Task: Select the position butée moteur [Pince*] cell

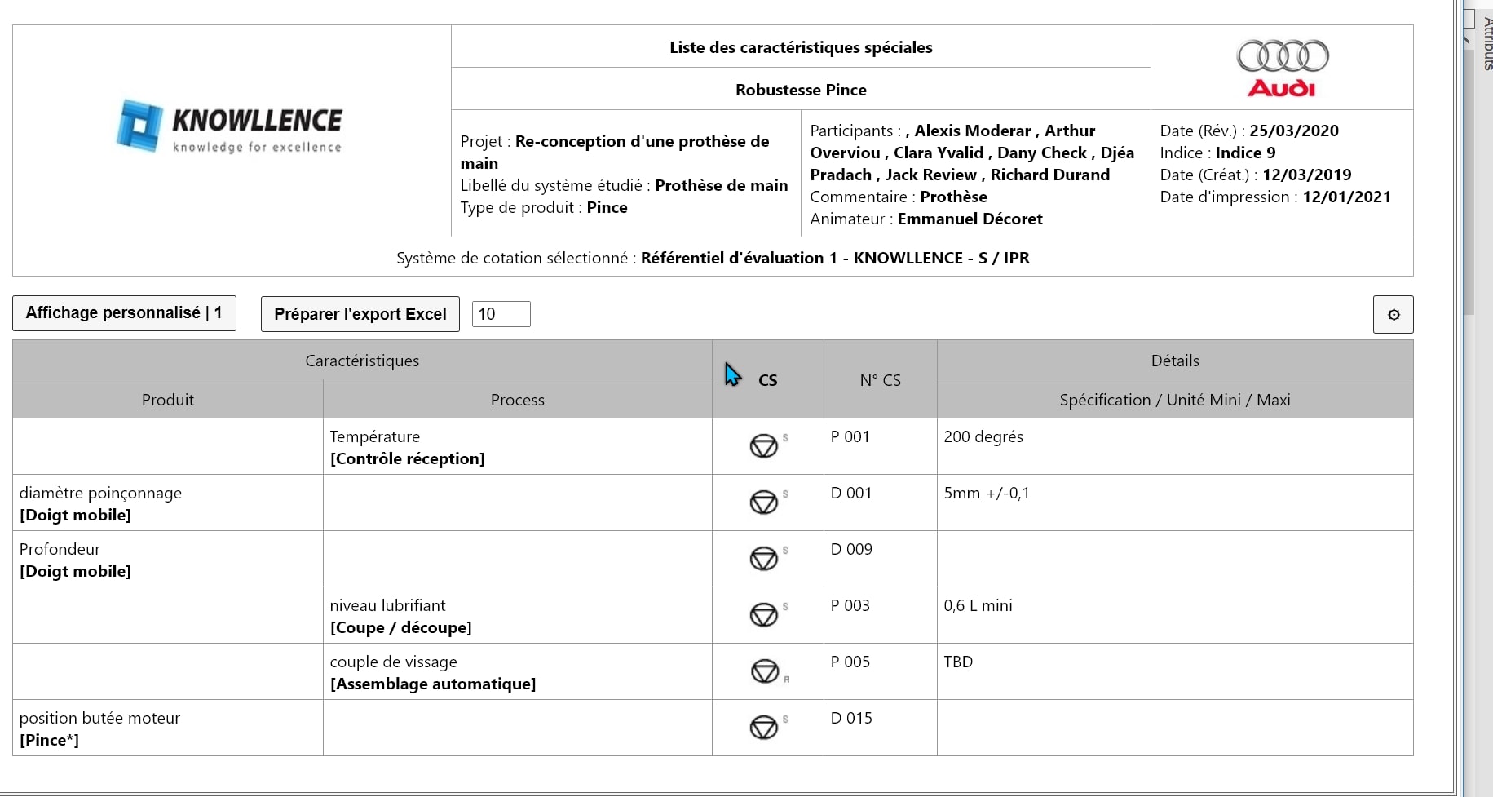Action: pyautogui.click(x=168, y=728)
